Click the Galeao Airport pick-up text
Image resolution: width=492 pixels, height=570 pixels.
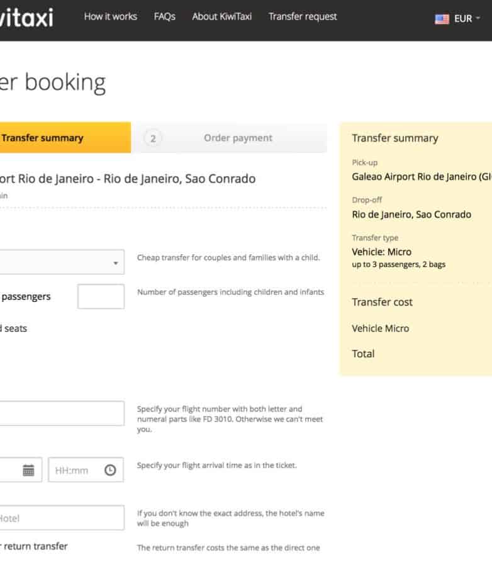coord(422,177)
